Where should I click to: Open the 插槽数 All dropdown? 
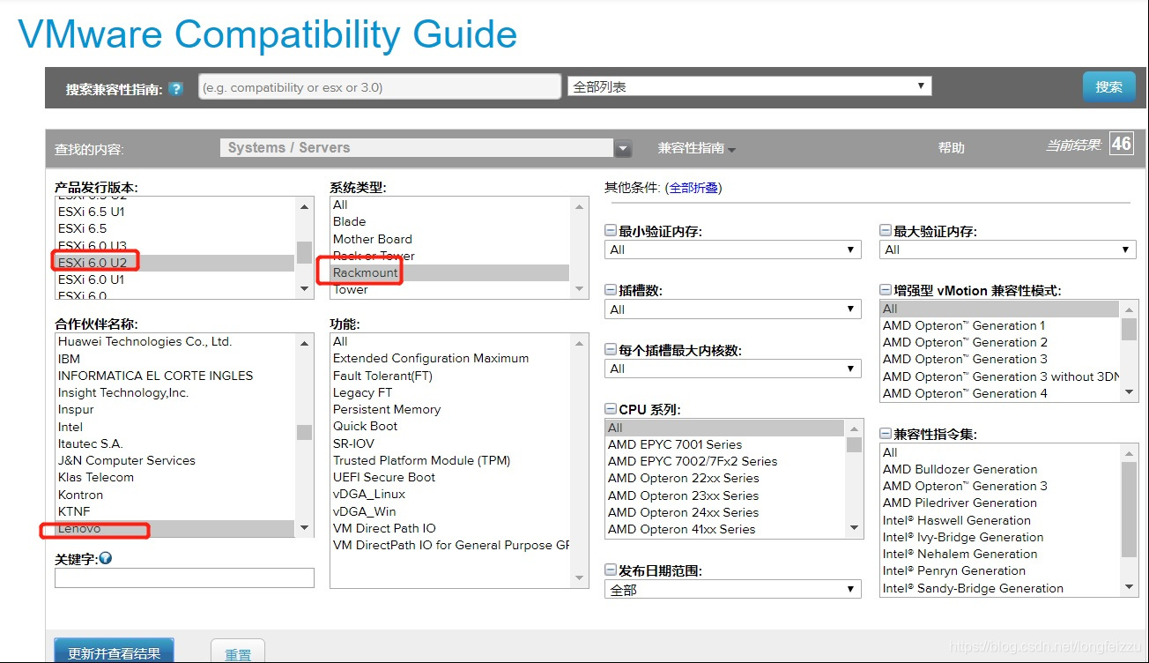point(733,309)
